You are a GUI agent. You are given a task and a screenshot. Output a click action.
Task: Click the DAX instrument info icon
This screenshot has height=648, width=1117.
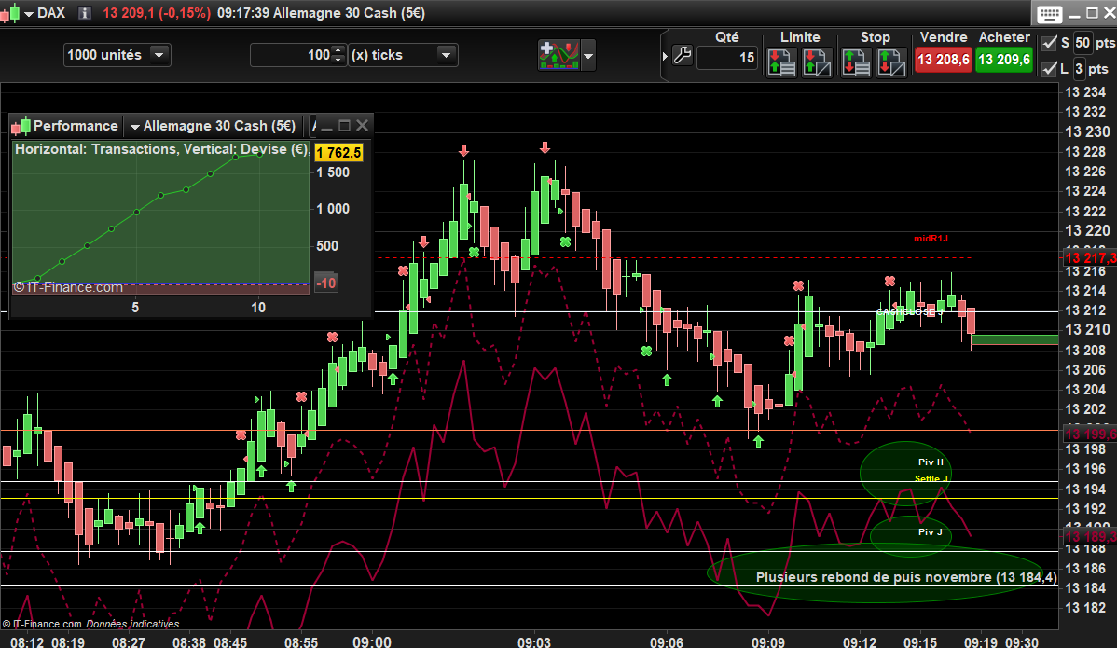pos(85,14)
